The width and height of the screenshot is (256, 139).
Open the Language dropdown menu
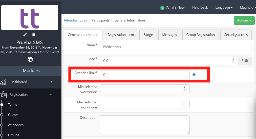[x=224, y=8]
